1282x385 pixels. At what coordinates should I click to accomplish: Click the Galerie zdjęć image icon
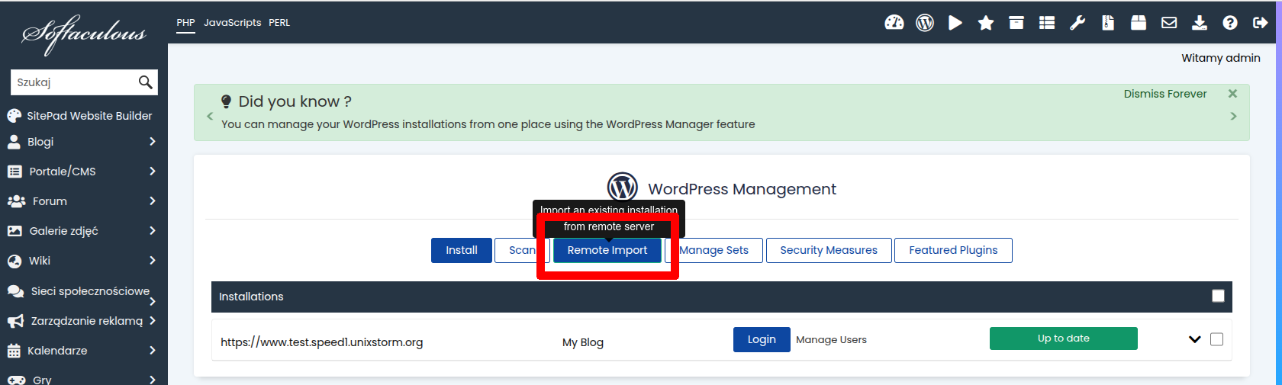coord(14,231)
